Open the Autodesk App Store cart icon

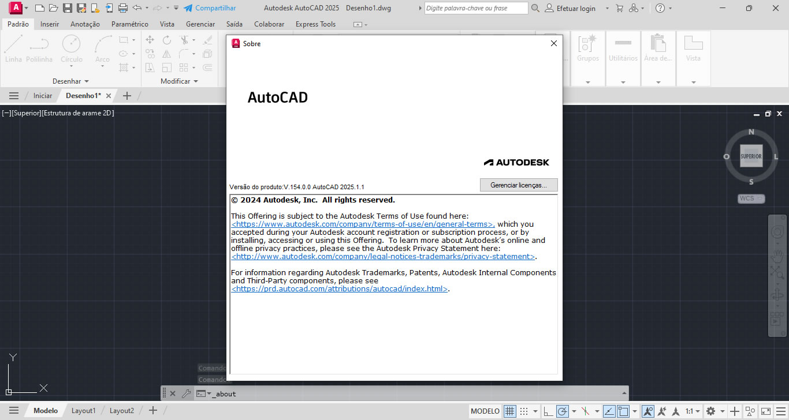tap(620, 8)
